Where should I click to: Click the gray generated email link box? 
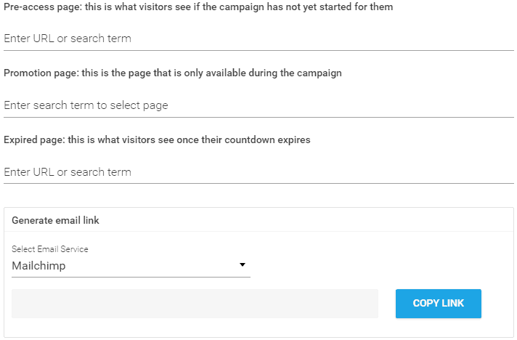pos(195,303)
